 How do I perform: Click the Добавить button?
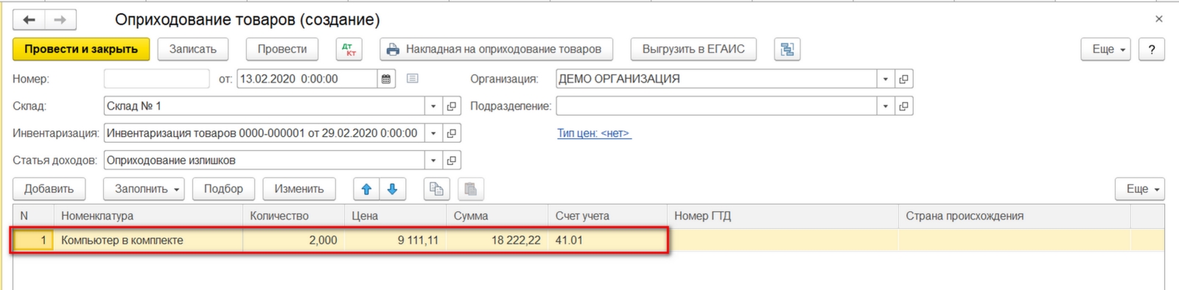(x=49, y=189)
